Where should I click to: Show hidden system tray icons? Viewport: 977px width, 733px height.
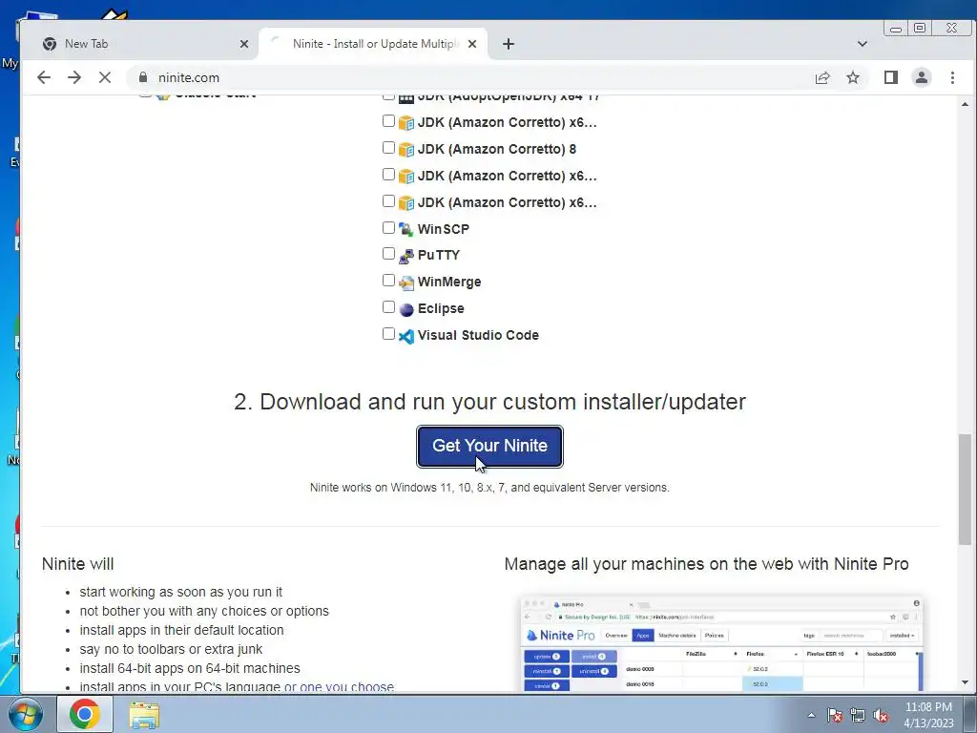tap(811, 715)
